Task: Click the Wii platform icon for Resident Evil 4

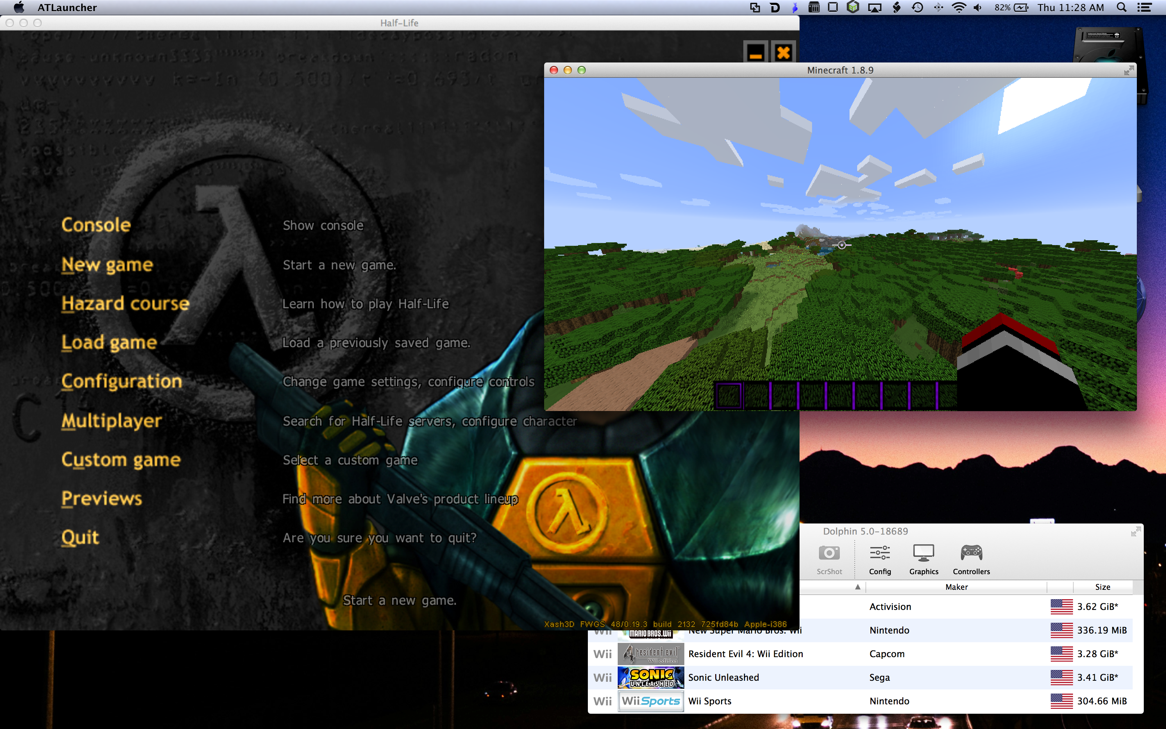Action: [602, 654]
